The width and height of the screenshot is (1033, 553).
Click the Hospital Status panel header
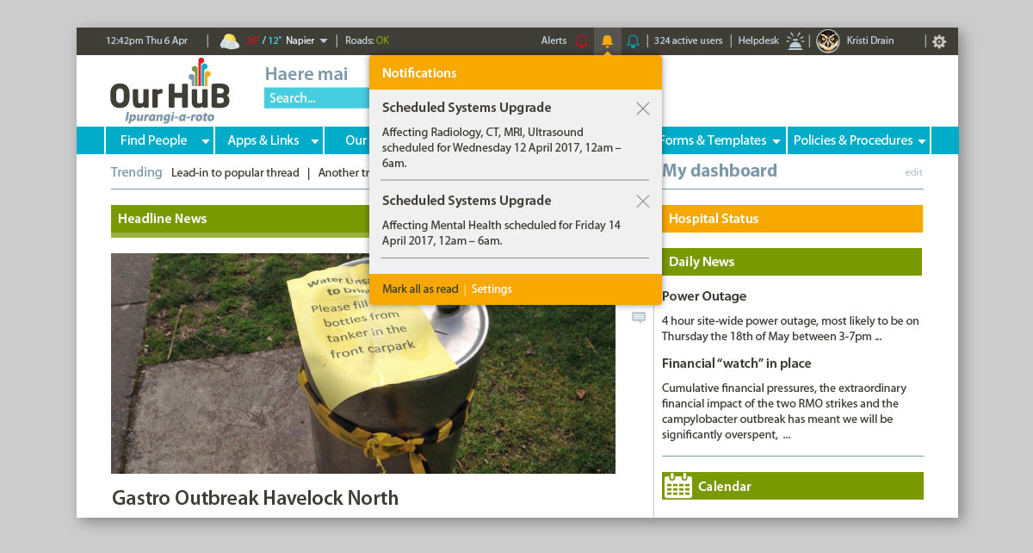click(792, 219)
